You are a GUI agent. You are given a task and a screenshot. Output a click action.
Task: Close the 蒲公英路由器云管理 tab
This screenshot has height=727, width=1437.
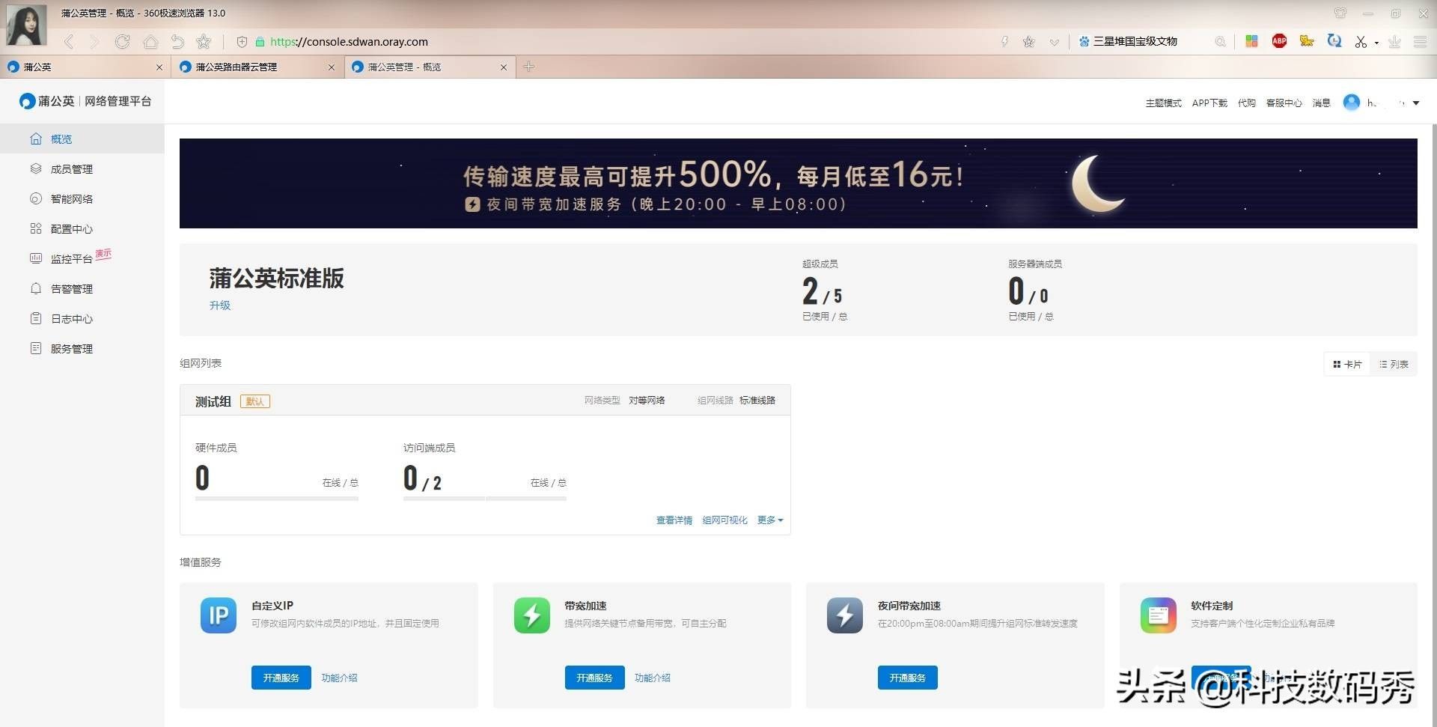pos(332,67)
